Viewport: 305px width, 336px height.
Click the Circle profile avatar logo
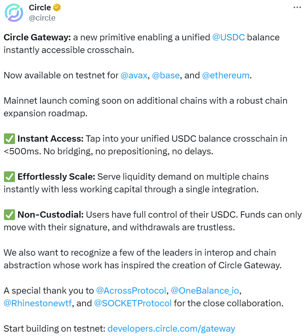coord(14,13)
